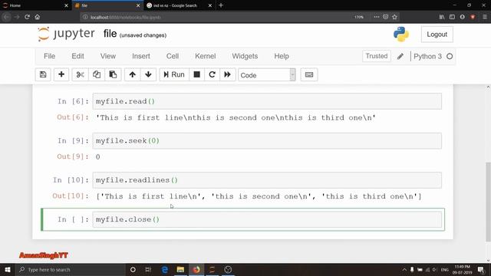Click the kernel idle circle indicator
This screenshot has width=491, height=276.
(450, 56)
